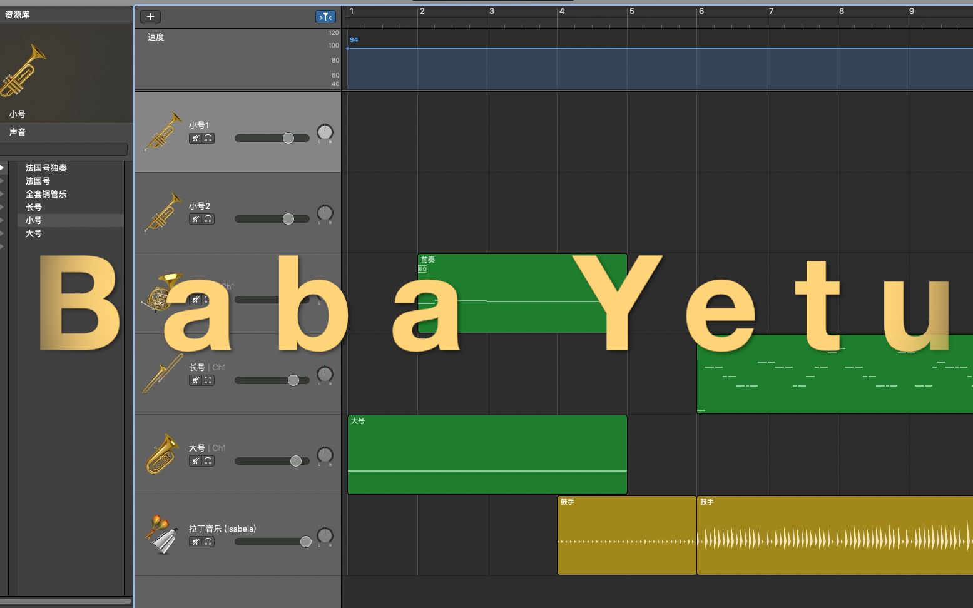Select 法国号 in the sound list
This screenshot has height=608, width=973.
point(38,181)
